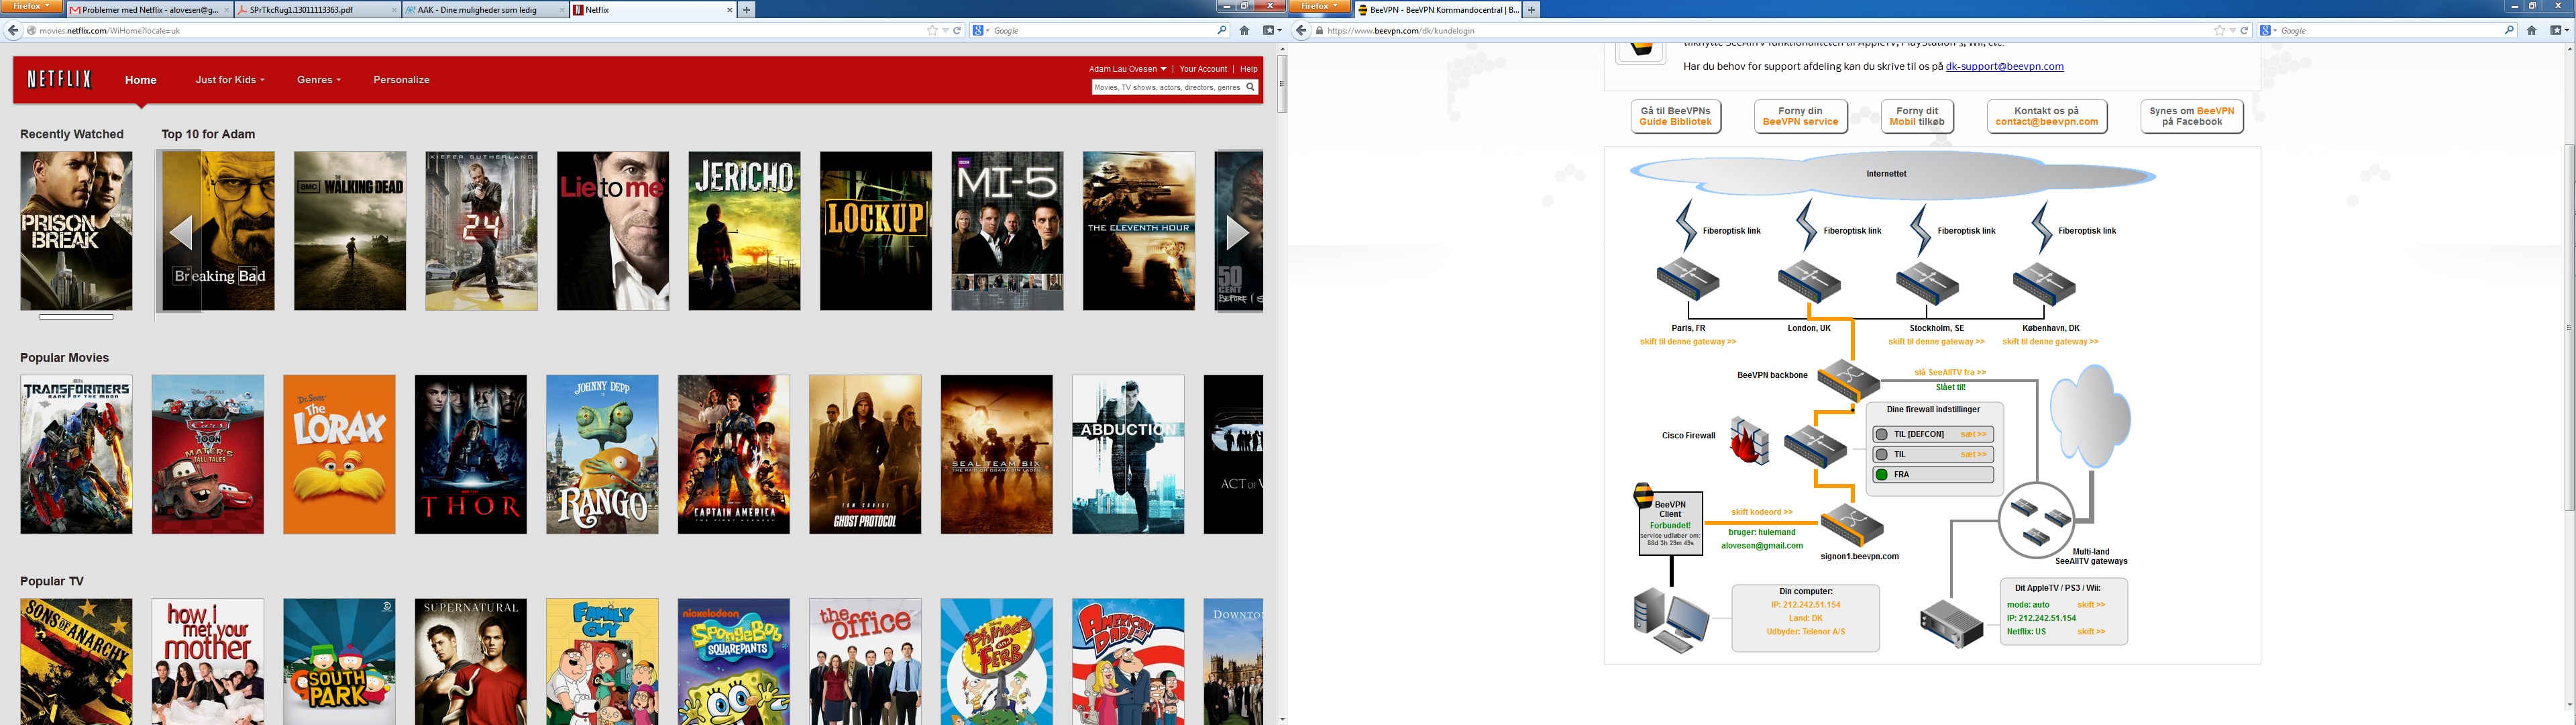Go back in the Netflix window

(13, 30)
